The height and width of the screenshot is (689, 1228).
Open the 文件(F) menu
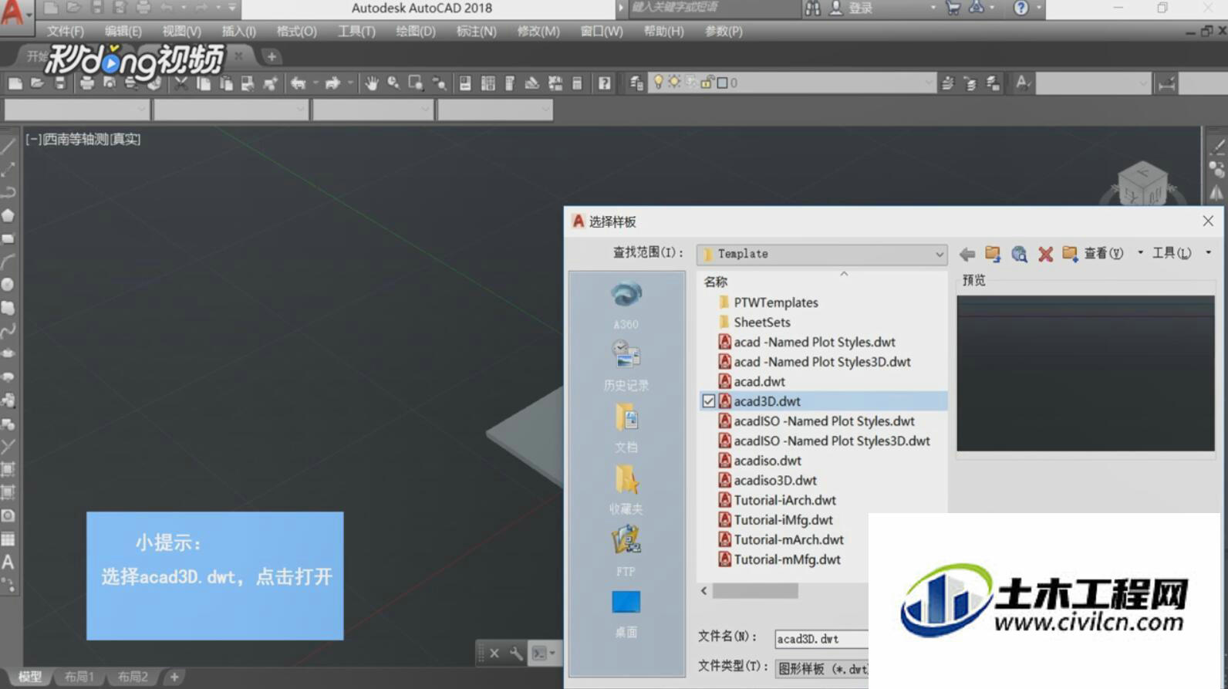pyautogui.click(x=65, y=32)
